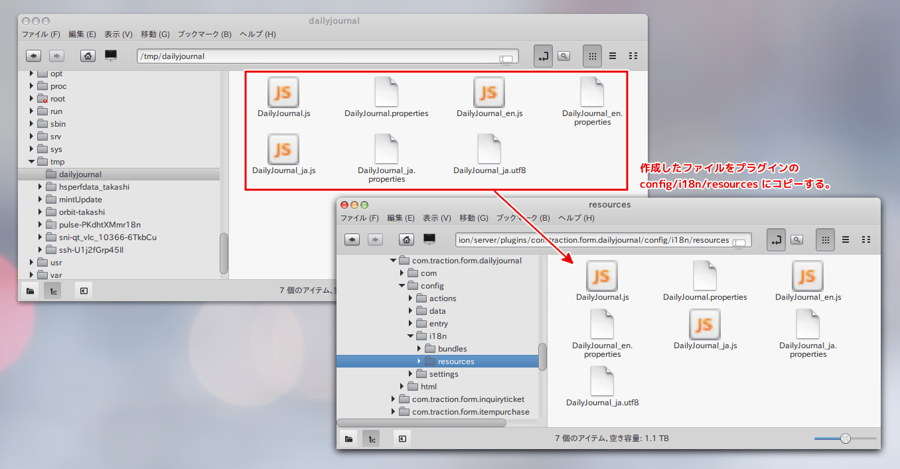
Task: Select the DailyJournal_ja.js file in resources
Action: point(705,330)
